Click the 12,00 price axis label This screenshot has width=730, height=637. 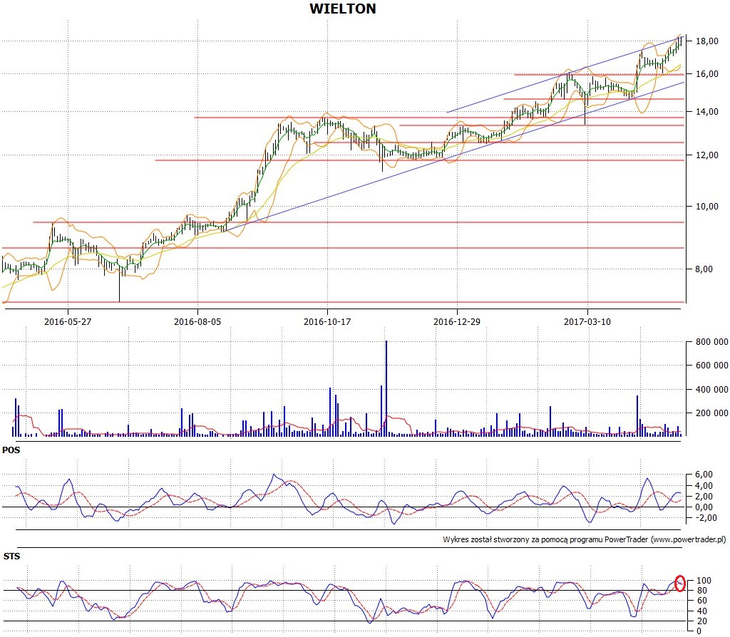706,155
